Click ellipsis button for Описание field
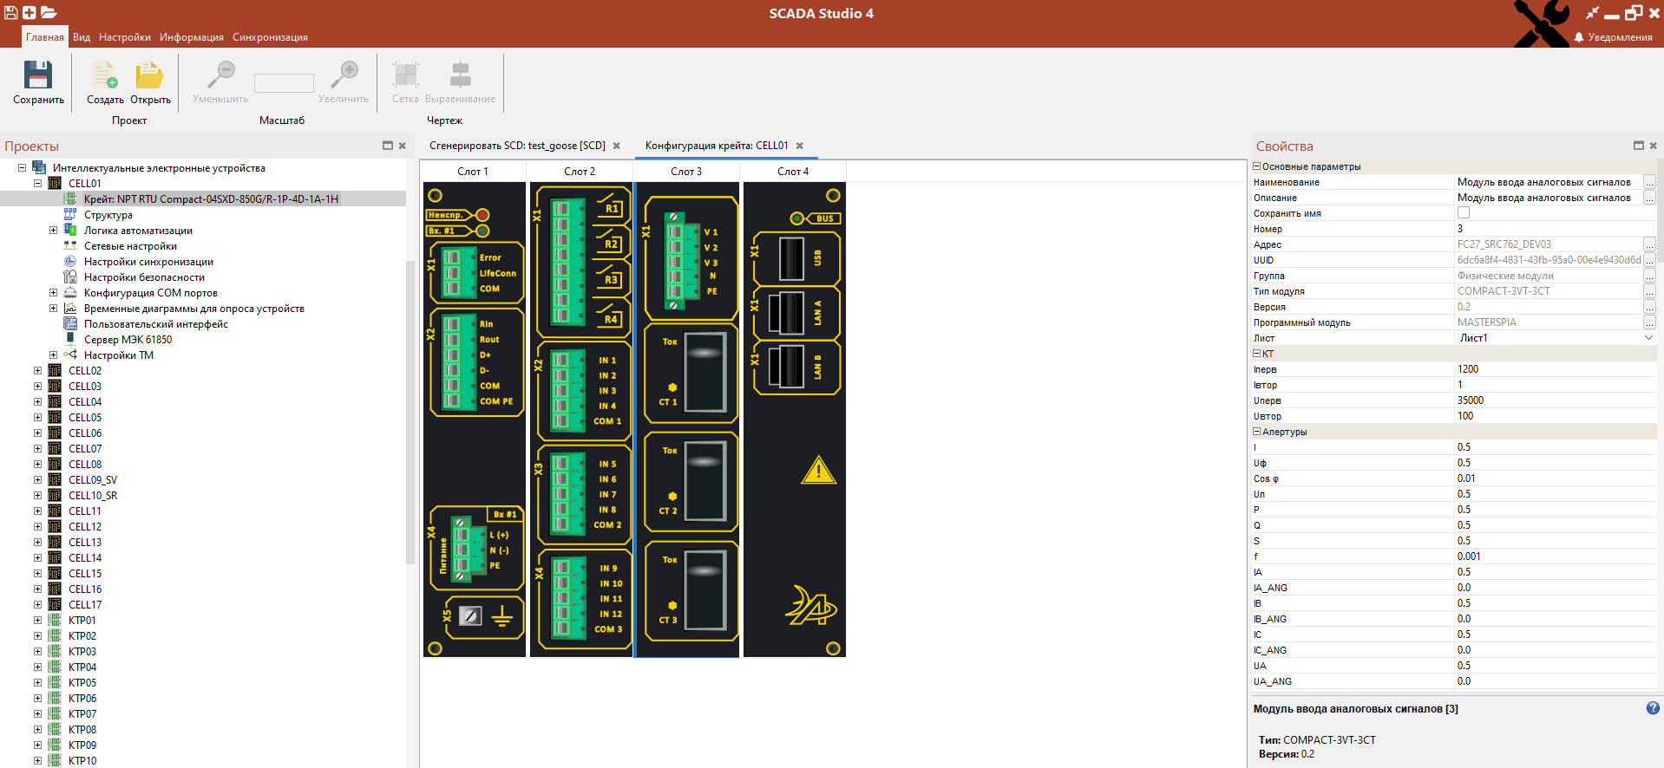Image resolution: width=1664 pixels, height=768 pixels. [1649, 198]
